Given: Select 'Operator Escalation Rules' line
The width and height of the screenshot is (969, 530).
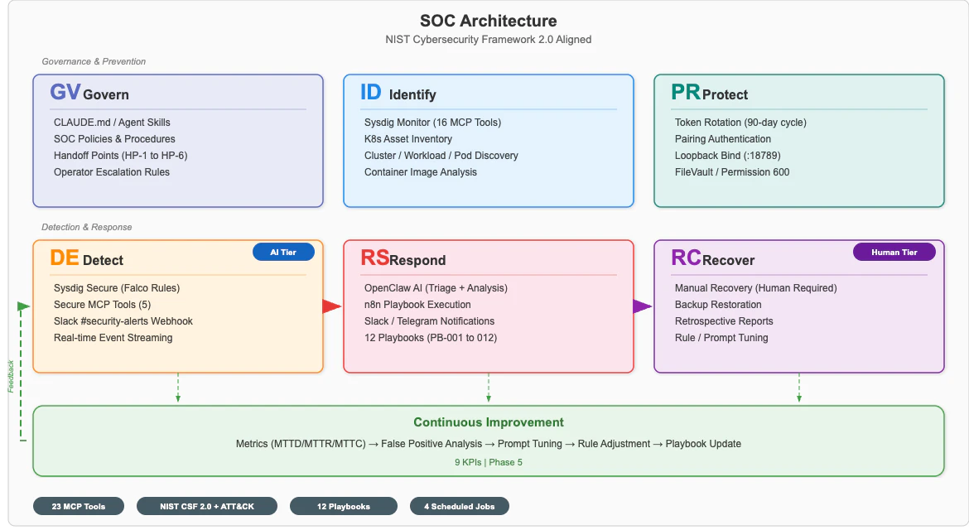Looking at the screenshot, I should [x=111, y=172].
